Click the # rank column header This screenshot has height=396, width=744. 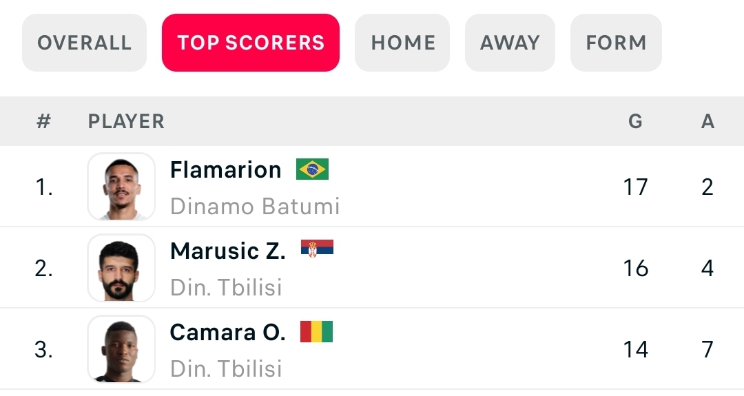[x=44, y=122]
